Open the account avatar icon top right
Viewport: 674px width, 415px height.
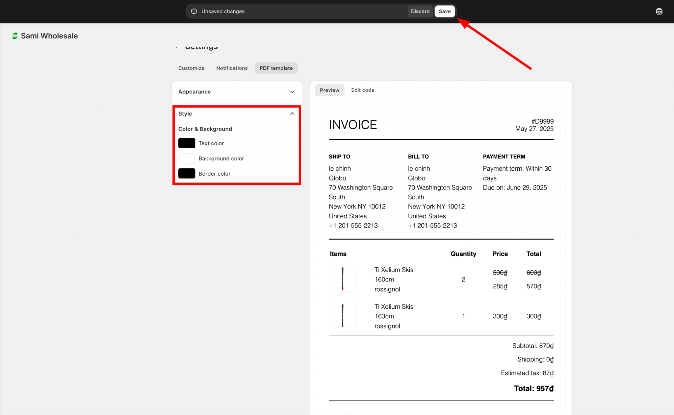(659, 12)
